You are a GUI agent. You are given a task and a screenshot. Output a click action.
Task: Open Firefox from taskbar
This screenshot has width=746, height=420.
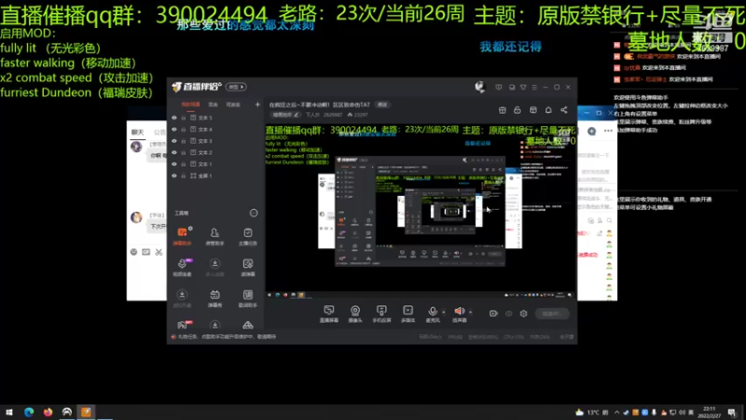click(48, 412)
